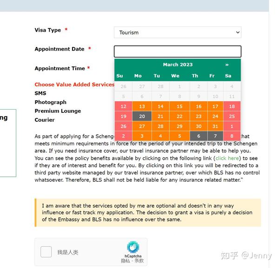
Task: Click the Visa Type label
Action: (x=48, y=30)
